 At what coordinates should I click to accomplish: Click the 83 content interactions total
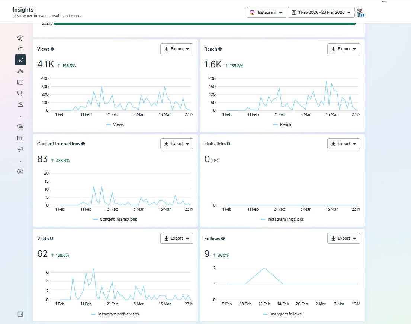coord(42,159)
